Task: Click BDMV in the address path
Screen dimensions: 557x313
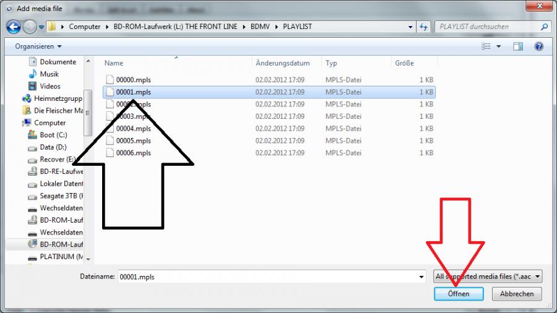Action: pos(260,27)
